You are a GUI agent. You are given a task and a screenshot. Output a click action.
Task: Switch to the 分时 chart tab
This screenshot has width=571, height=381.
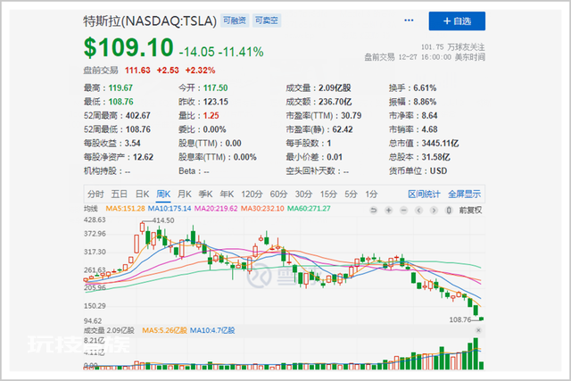click(x=95, y=195)
